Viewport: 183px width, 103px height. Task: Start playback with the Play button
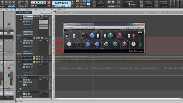[x=39, y=3]
